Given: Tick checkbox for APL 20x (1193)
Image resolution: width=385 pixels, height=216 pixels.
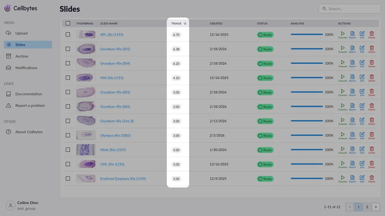Looking at the screenshot, I should tap(68, 35).
